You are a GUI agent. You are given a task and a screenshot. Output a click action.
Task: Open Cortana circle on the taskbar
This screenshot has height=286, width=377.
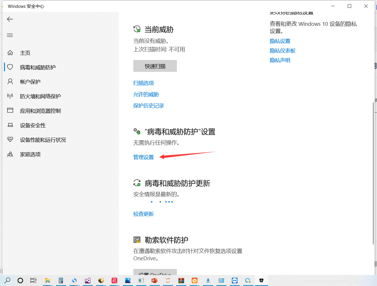click(20, 280)
